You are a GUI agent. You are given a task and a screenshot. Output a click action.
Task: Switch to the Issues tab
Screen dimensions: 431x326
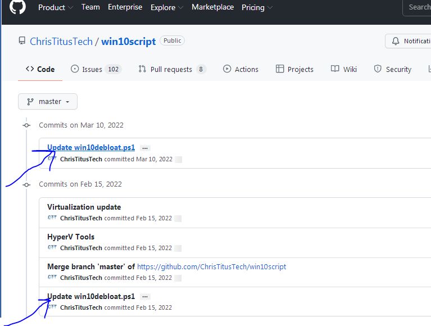(x=96, y=69)
